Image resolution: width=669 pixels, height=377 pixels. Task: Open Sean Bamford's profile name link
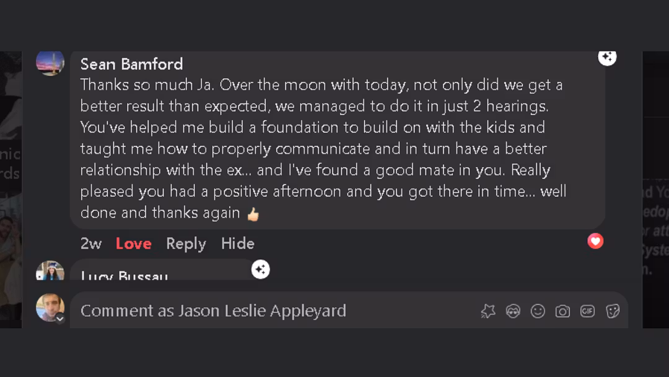[131, 64]
